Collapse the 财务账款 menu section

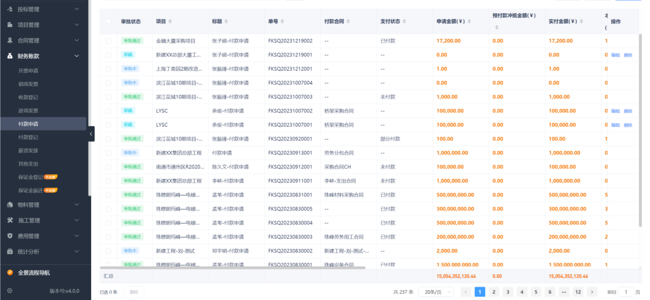point(76,55)
